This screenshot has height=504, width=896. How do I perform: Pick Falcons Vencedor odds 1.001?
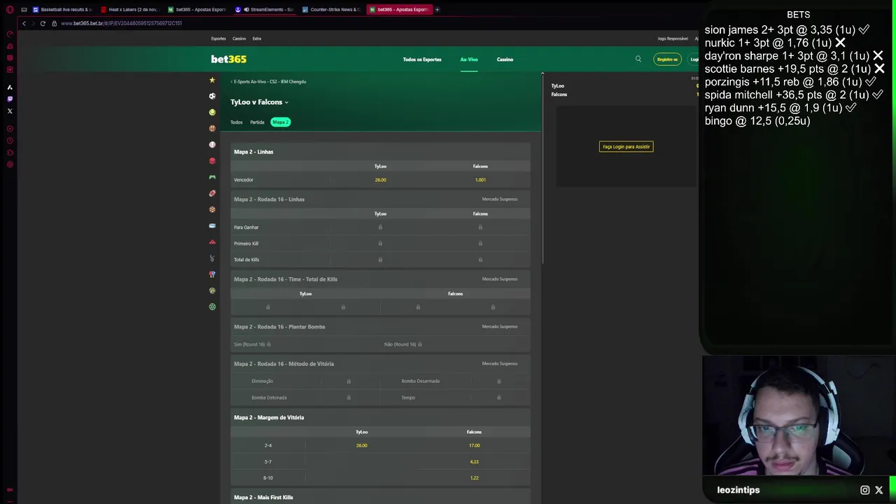click(480, 180)
